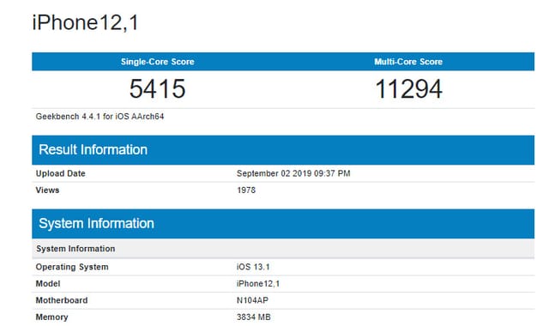549x326 pixels.
Task: Click the blue System Information section header
Action: pos(283,224)
